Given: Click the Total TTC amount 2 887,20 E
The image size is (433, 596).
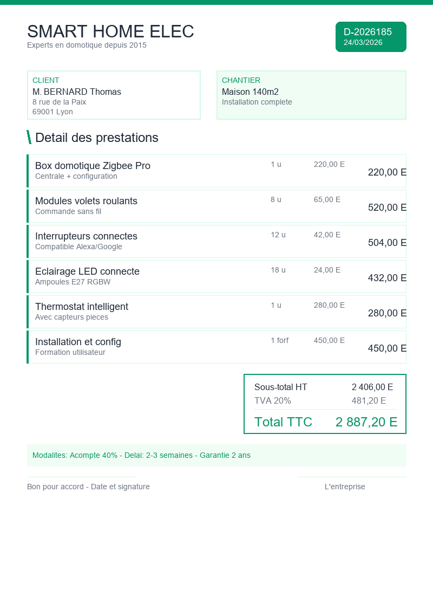Looking at the screenshot, I should 366,422.
